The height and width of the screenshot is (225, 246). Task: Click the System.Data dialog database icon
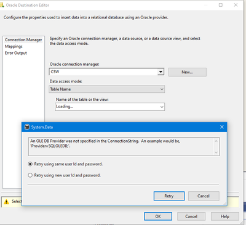[27, 127]
